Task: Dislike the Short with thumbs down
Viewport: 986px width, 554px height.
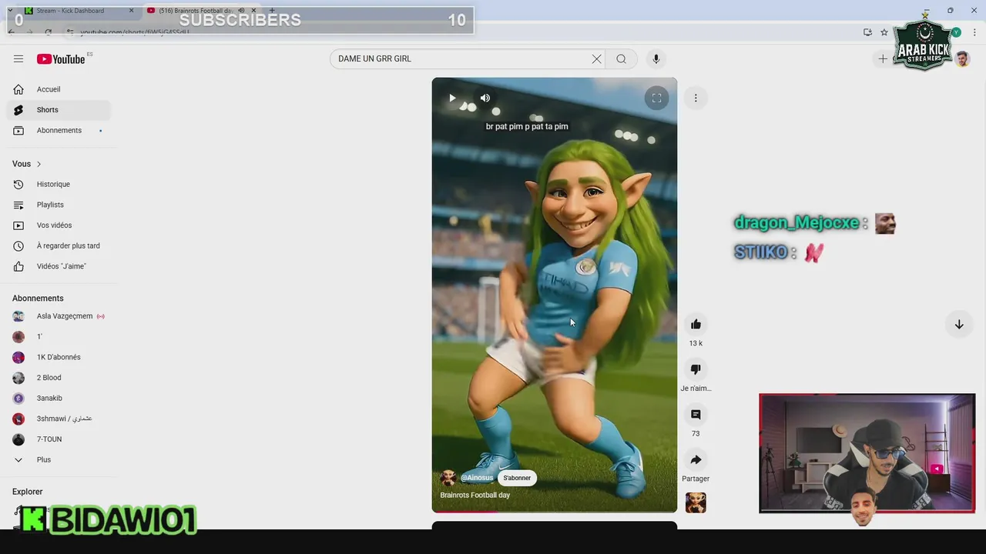Action: 696,369
